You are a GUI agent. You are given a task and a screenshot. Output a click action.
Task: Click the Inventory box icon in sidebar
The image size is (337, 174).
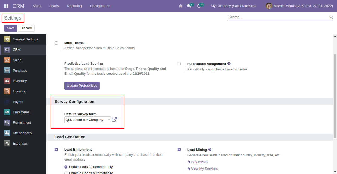coord(7,81)
